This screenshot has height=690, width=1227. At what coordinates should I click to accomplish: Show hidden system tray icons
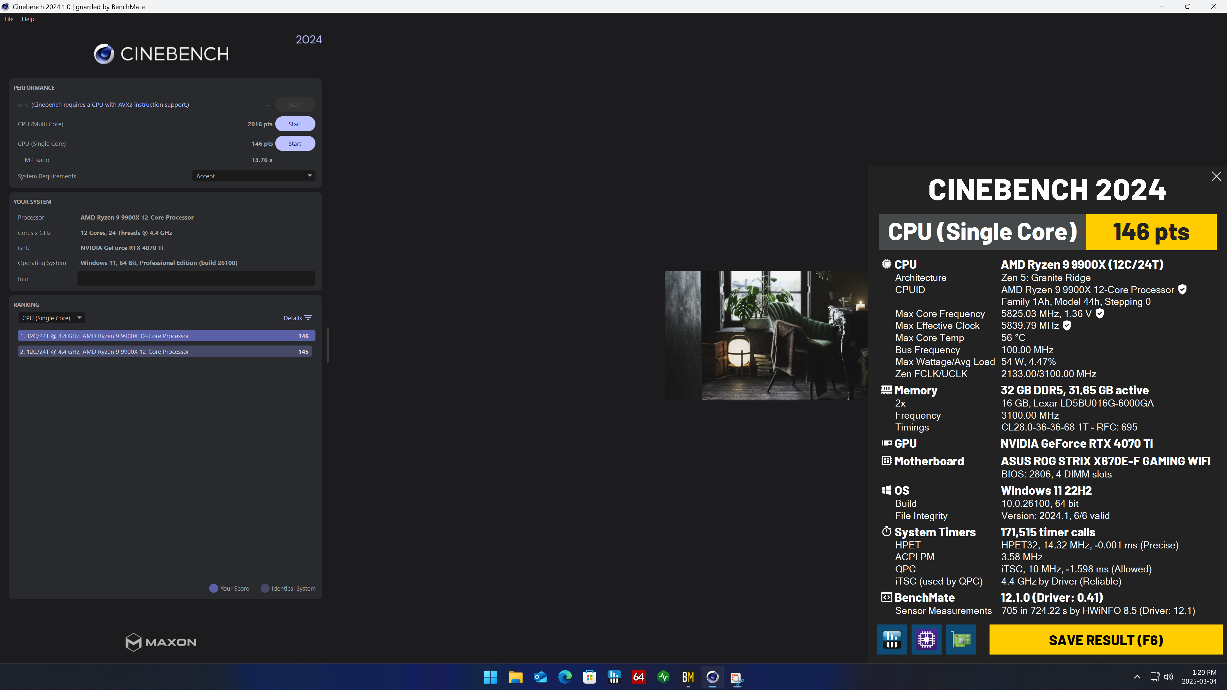[1137, 677]
